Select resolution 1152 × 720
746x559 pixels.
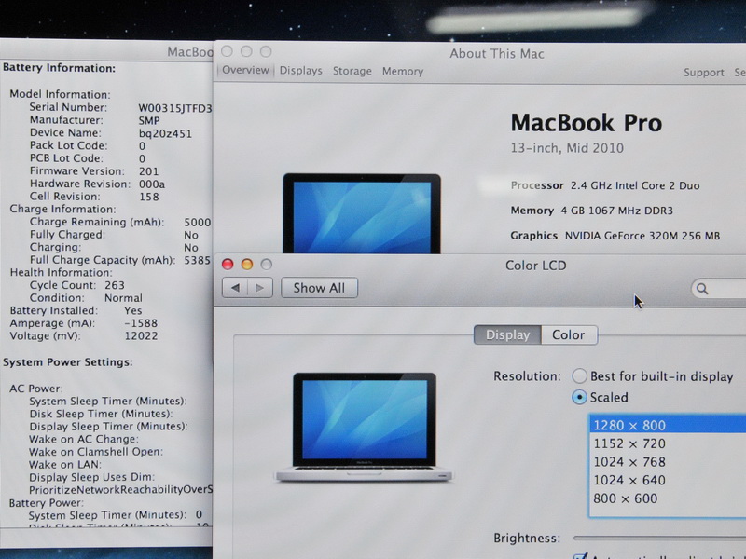click(x=668, y=443)
